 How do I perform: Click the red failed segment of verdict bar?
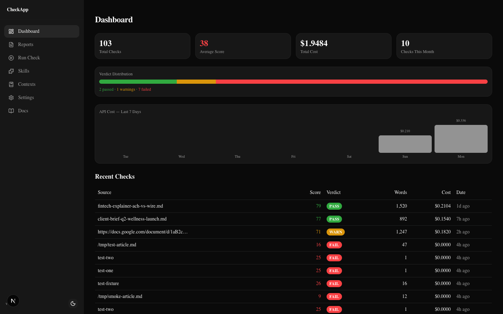pos(351,82)
